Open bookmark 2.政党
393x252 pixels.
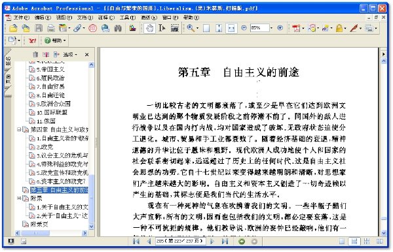pos(45,147)
